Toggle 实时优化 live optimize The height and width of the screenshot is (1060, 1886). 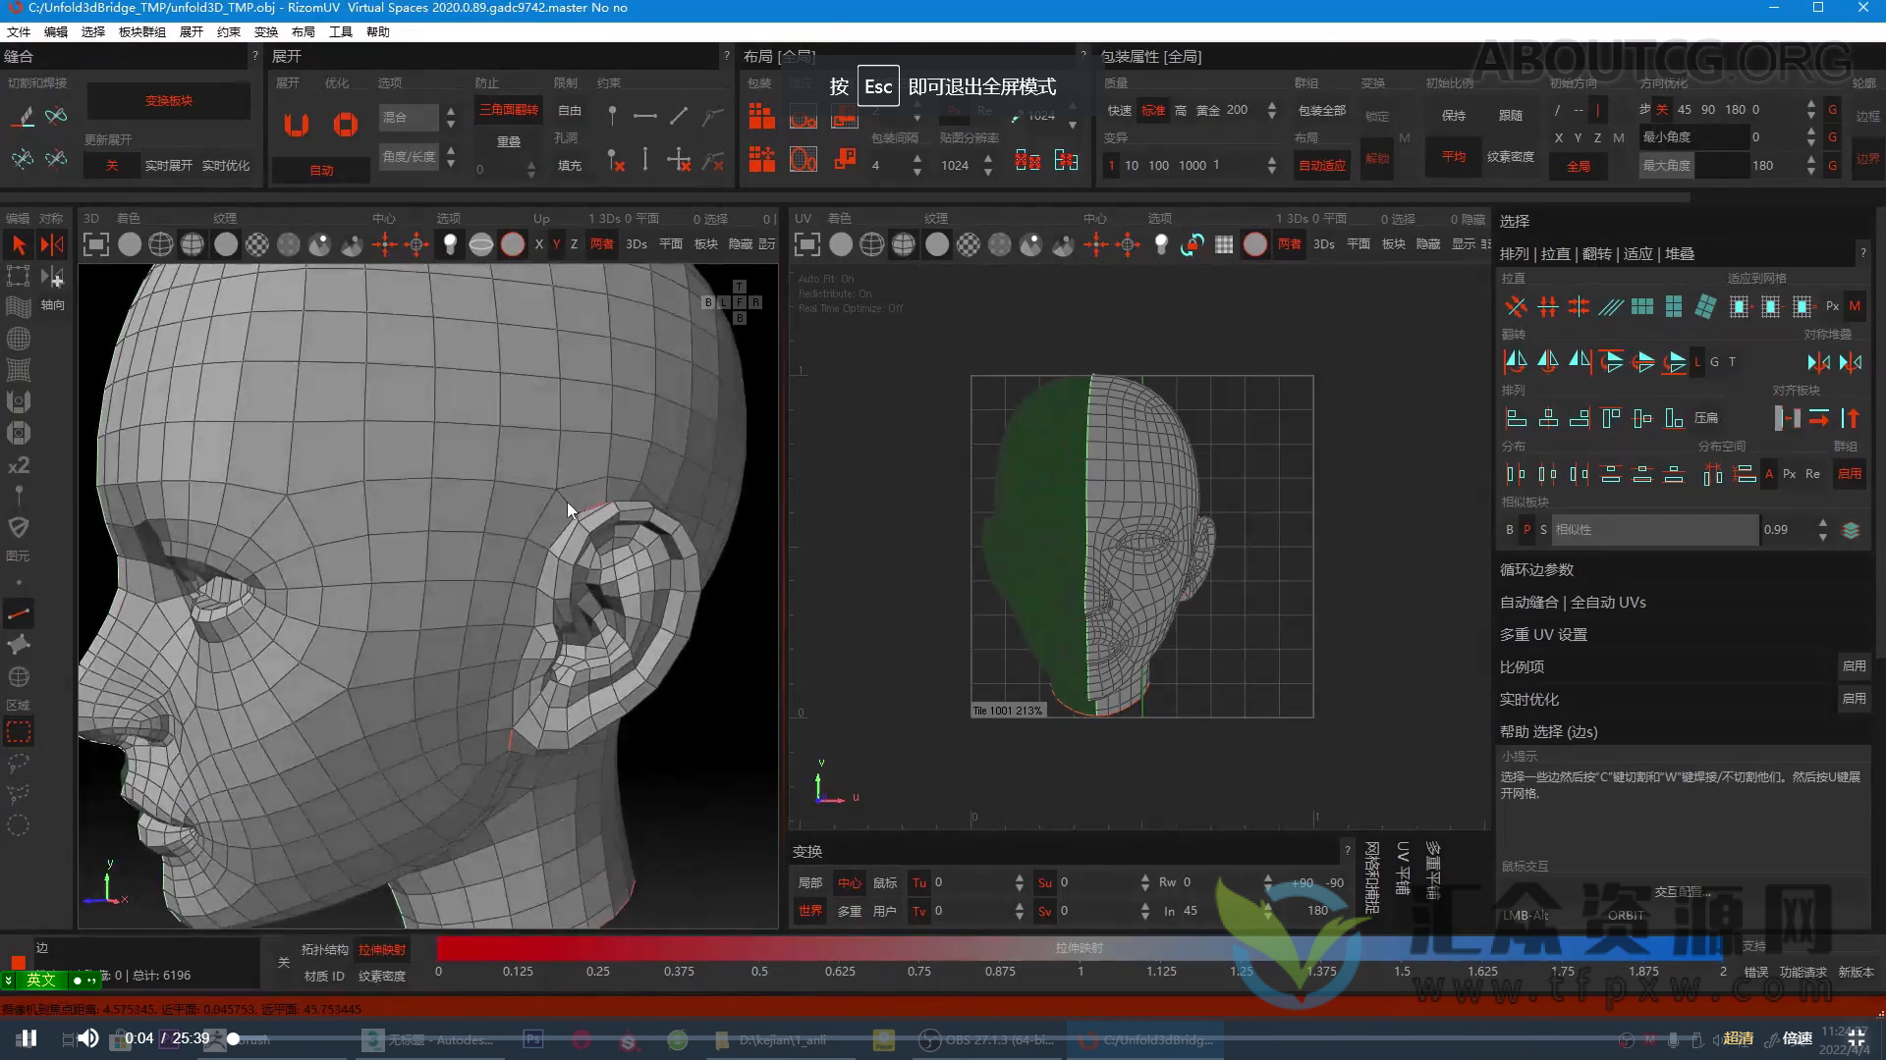pyautogui.click(x=226, y=165)
